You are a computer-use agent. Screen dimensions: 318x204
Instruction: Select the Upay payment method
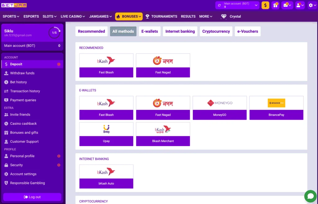tap(106, 134)
